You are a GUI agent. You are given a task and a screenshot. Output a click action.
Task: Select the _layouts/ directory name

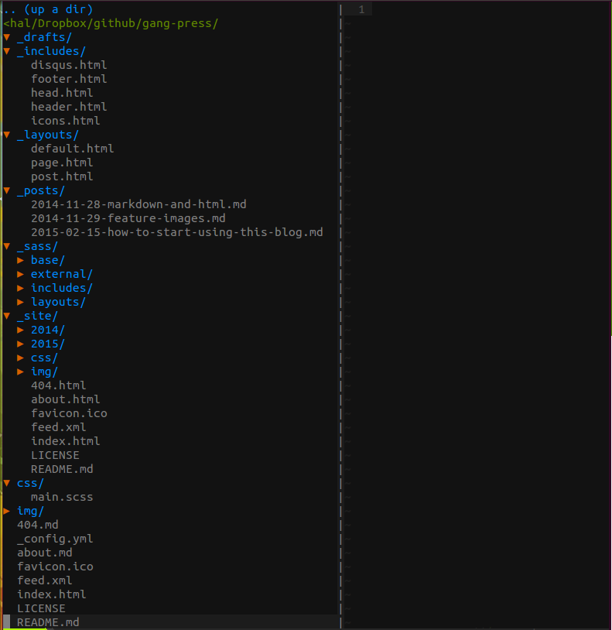click(x=48, y=135)
